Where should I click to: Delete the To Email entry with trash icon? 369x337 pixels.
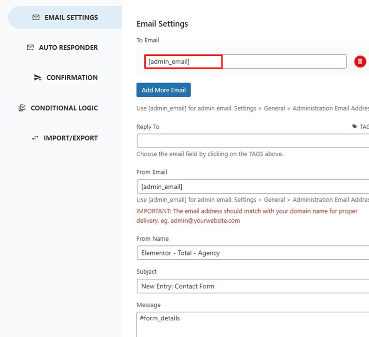[x=360, y=61]
